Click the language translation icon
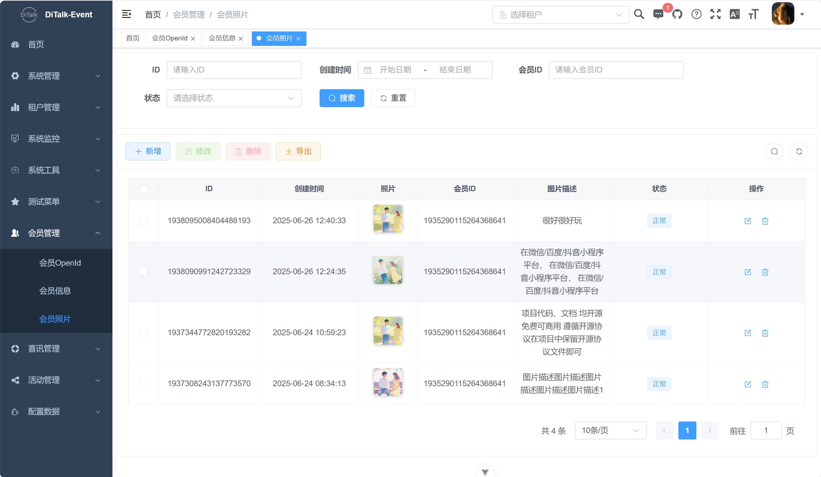 (734, 14)
